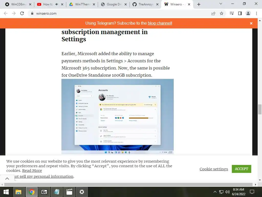Close the TheAnnoying GitHub tab

157,4
